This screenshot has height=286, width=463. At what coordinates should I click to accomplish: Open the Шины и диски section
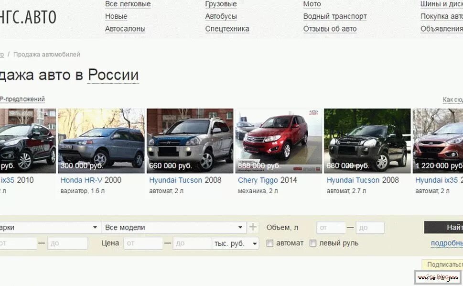click(x=442, y=4)
